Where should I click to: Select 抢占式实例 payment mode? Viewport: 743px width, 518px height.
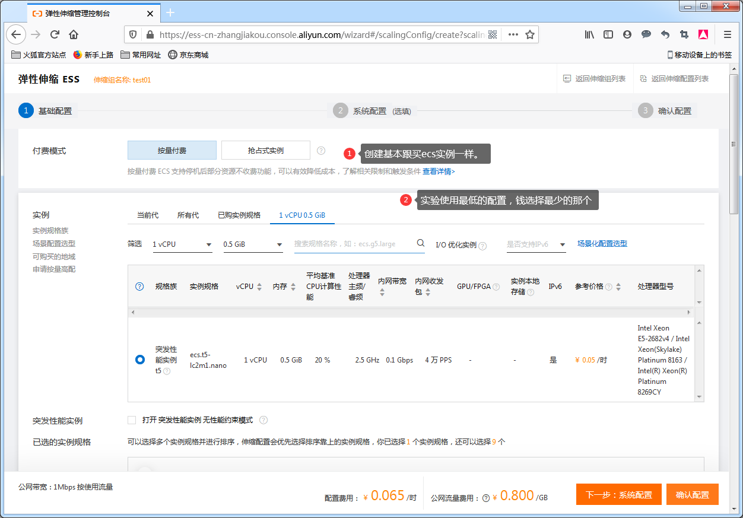(x=265, y=151)
